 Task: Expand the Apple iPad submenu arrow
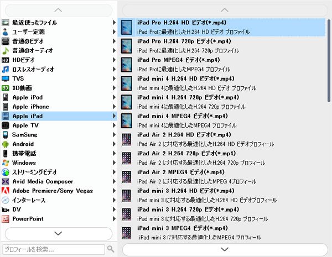click(x=114, y=116)
